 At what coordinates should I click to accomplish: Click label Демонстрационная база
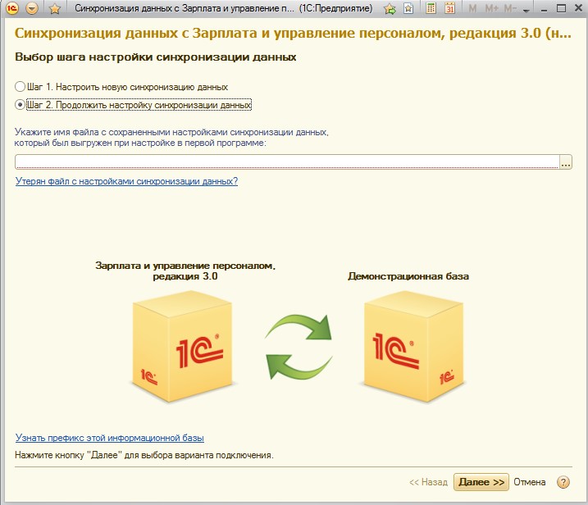(408, 276)
